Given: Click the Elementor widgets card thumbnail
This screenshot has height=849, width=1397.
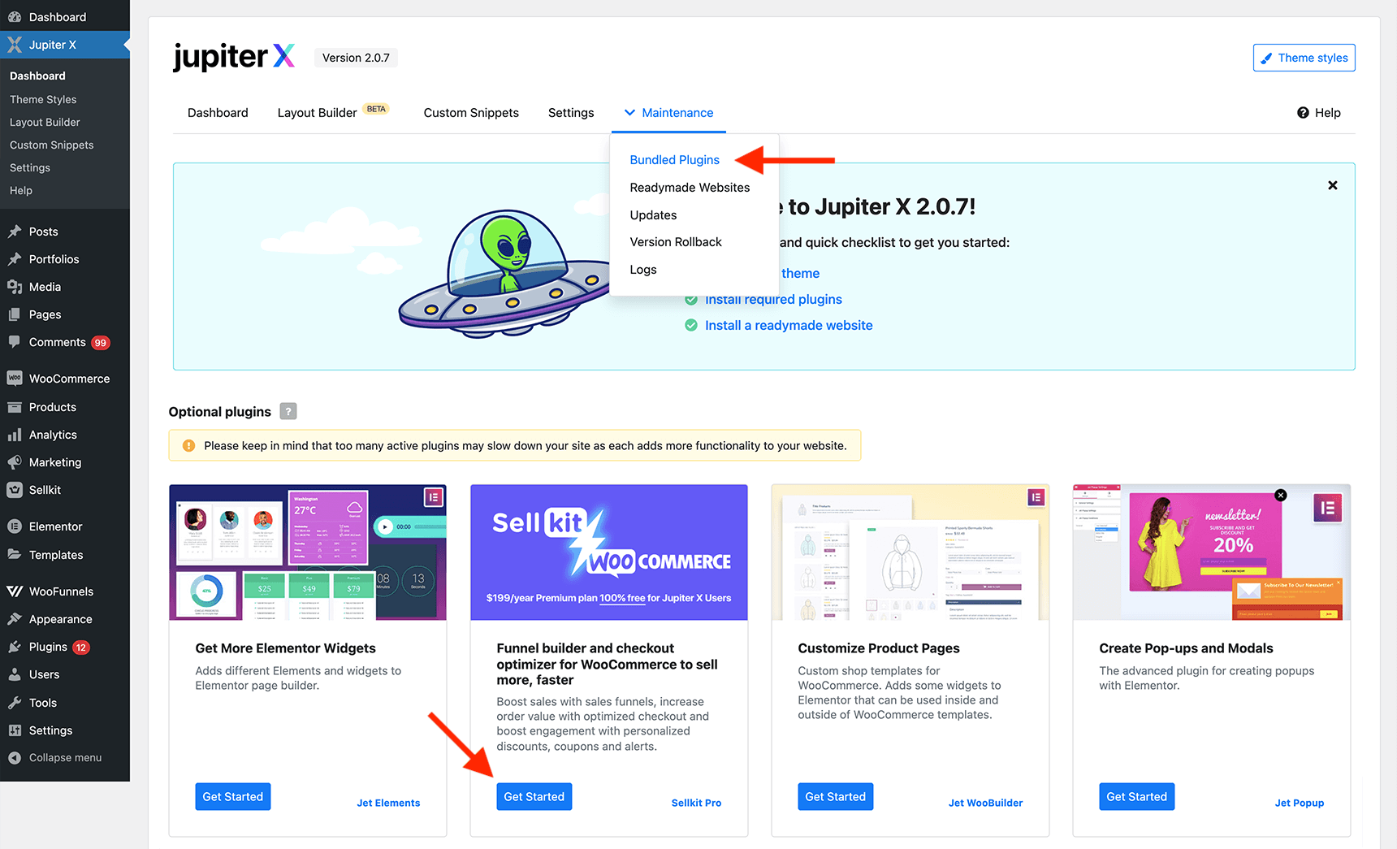Looking at the screenshot, I should [308, 552].
